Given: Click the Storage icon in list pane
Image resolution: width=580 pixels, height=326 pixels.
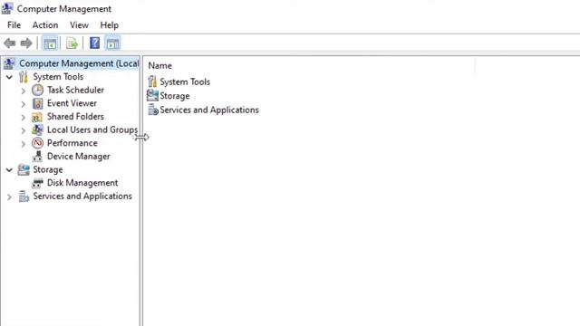Looking at the screenshot, I should click(x=152, y=96).
